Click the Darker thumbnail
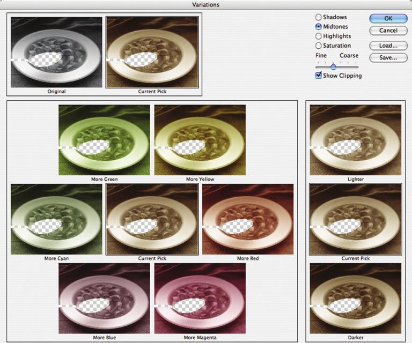412x343 pixels. tap(356, 299)
